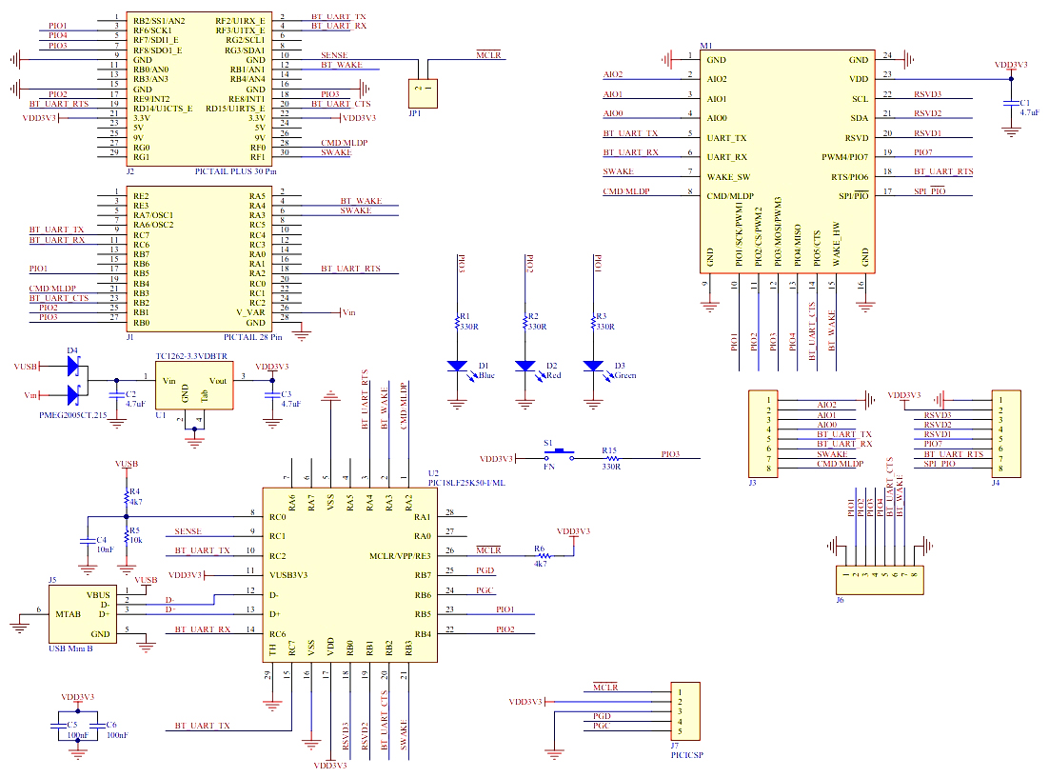Click the 'RTS/PIO6' pin name on M1
The width and height of the screenshot is (1049, 778).
(850, 177)
